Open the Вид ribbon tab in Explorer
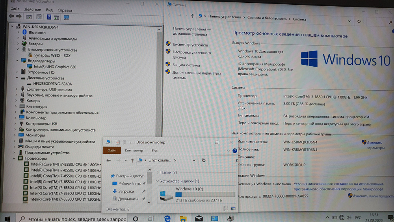 [154, 150]
